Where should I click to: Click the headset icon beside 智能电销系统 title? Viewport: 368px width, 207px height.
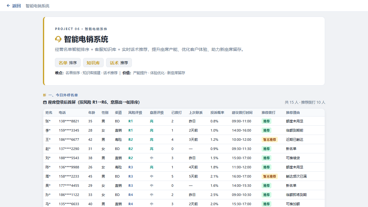[58, 39]
